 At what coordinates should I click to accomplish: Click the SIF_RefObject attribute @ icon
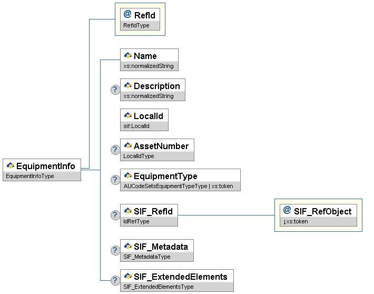tap(287, 211)
